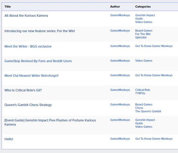Open 'Meet the Writer - BGG exclusive' post
This screenshot has height=153, width=178.
click(28, 46)
